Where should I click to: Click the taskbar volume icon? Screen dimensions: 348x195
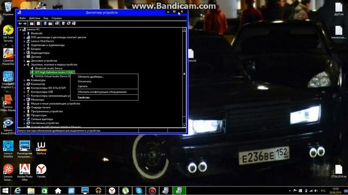(316, 191)
